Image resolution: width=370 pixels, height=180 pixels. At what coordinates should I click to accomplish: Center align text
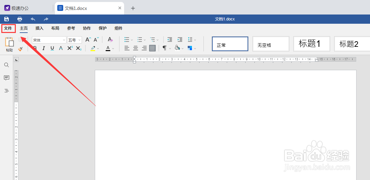(135, 48)
